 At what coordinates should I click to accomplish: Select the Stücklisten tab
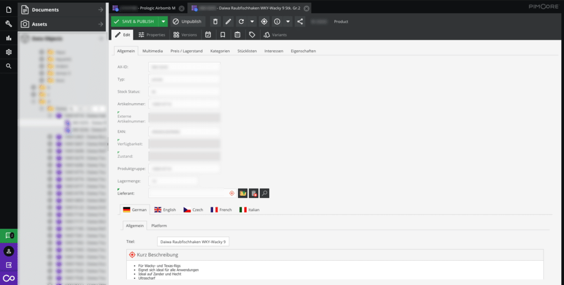247,51
